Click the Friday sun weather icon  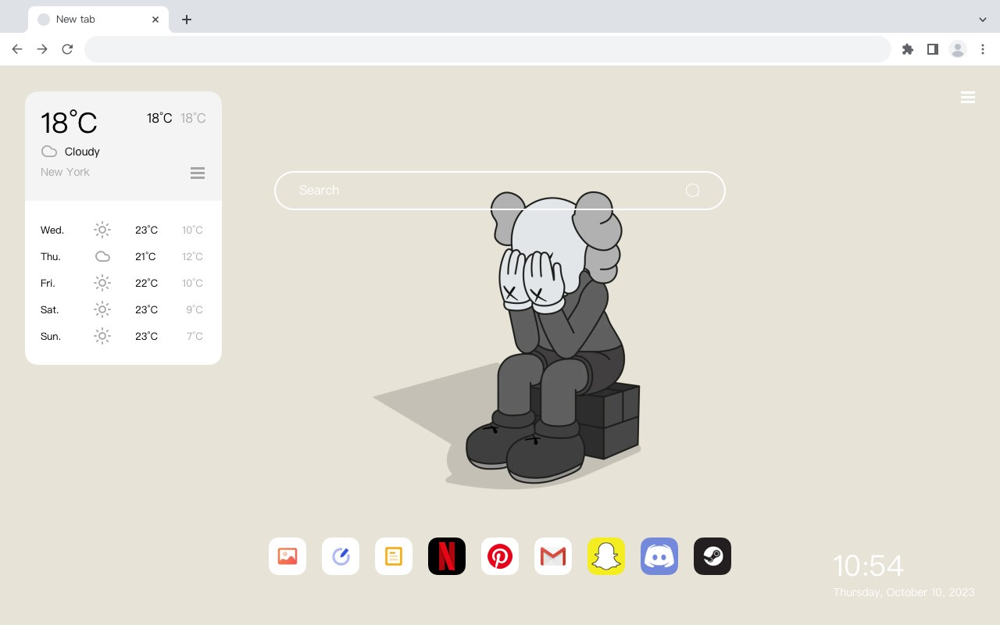[x=102, y=283]
